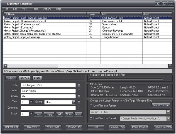Enable the Use Directory Format checkbox
Screen dimensions: 176x134
[91, 118]
